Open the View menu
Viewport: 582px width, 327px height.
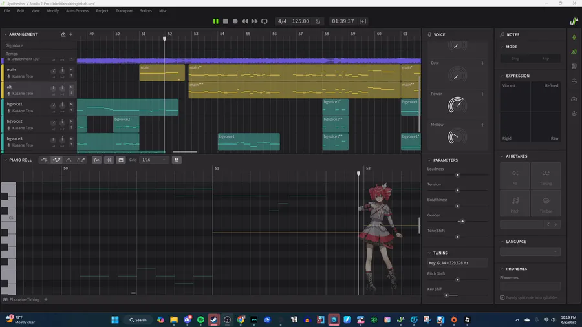coord(36,11)
